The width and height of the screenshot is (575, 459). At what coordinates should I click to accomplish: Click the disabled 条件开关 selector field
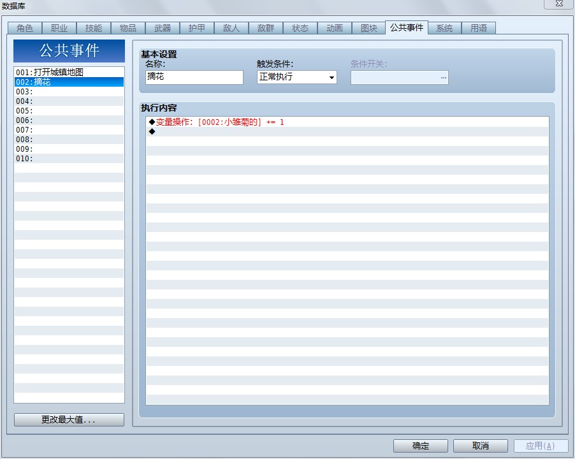(x=399, y=77)
